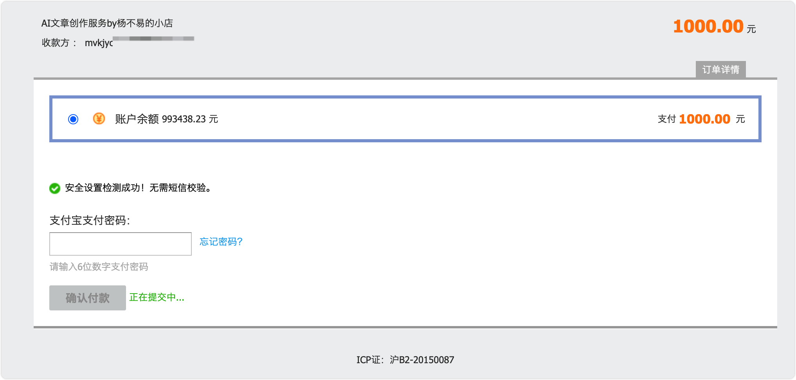The height and width of the screenshot is (380, 796).
Task: Click the 确认付款 confirm payment button
Action: (x=88, y=298)
